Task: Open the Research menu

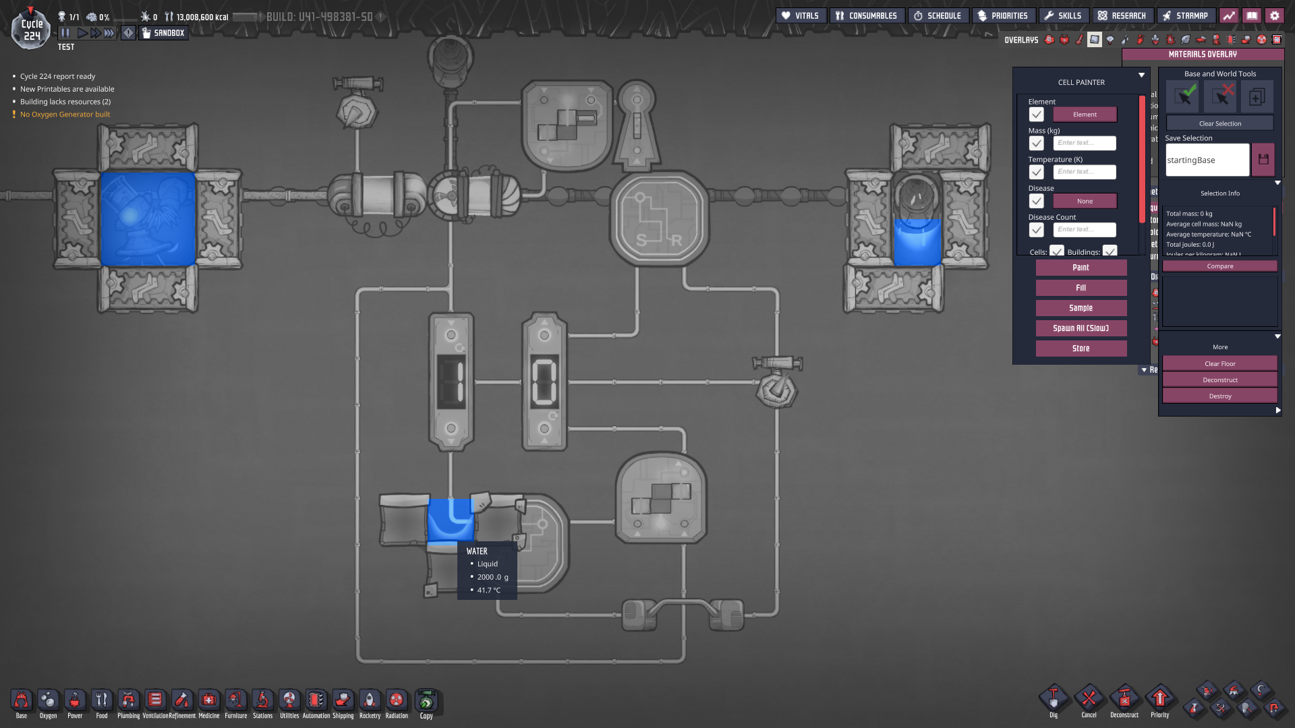Action: pyautogui.click(x=1122, y=16)
